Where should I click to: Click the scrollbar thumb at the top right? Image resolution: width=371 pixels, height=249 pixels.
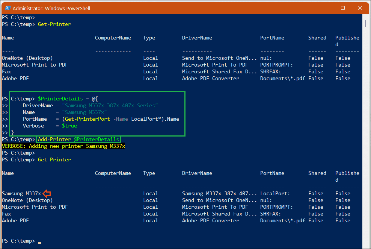point(365,23)
